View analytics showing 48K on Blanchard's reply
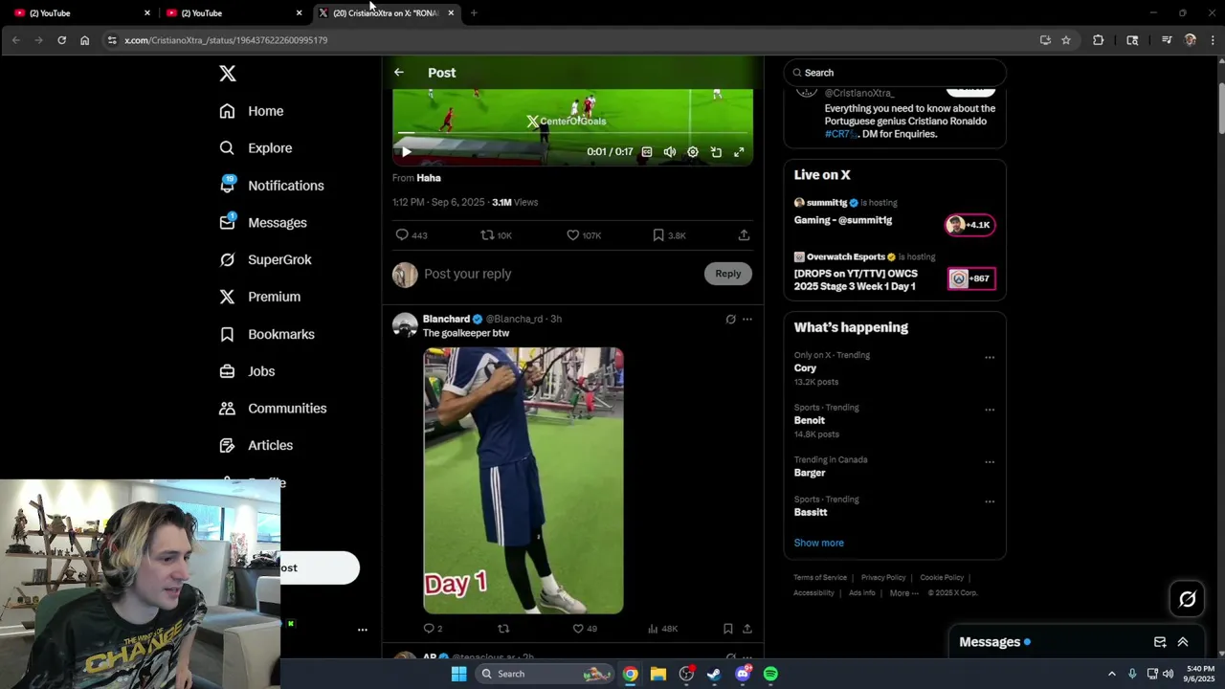 (x=662, y=629)
